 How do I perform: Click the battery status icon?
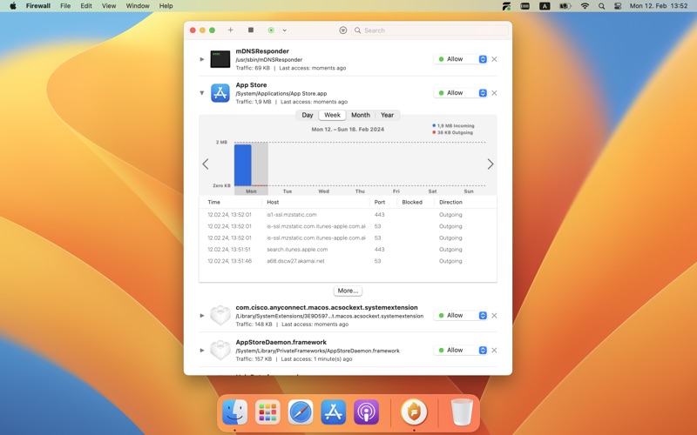point(565,6)
